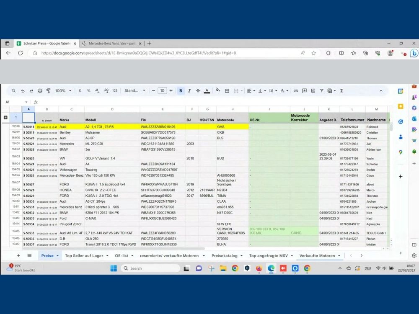This screenshot has width=419, height=314.
Task: Open horizontal align dropdown
Action: click(251, 91)
